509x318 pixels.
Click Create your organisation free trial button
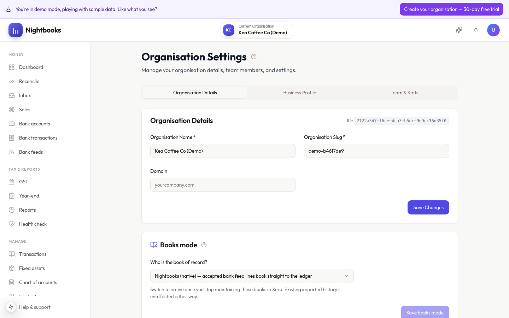click(x=451, y=9)
